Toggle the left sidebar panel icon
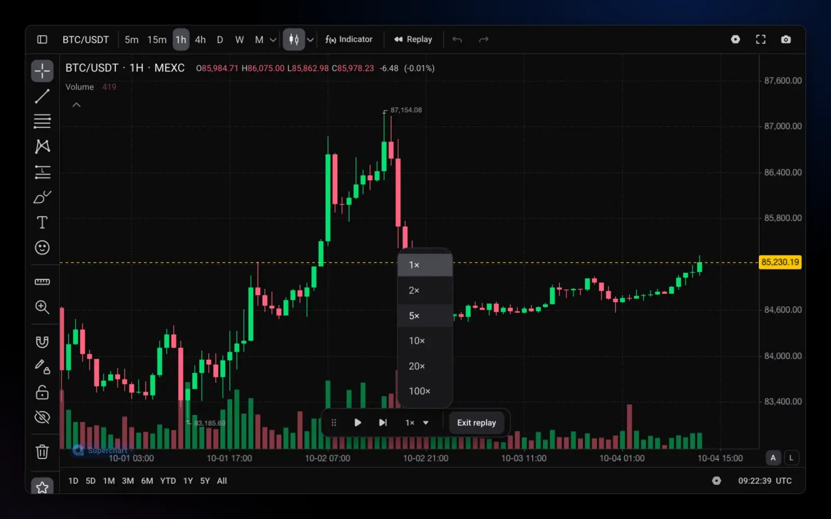 pyautogui.click(x=43, y=39)
